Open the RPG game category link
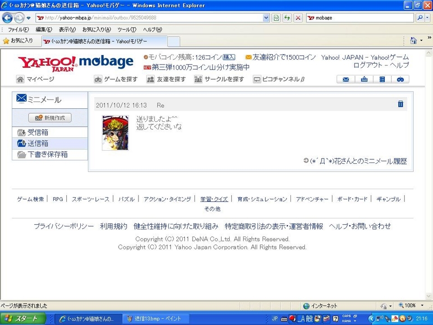This screenshot has width=433, height=325. click(x=58, y=199)
